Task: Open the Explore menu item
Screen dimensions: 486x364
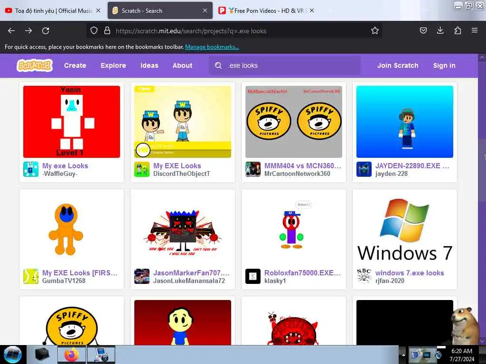Action: (113, 65)
